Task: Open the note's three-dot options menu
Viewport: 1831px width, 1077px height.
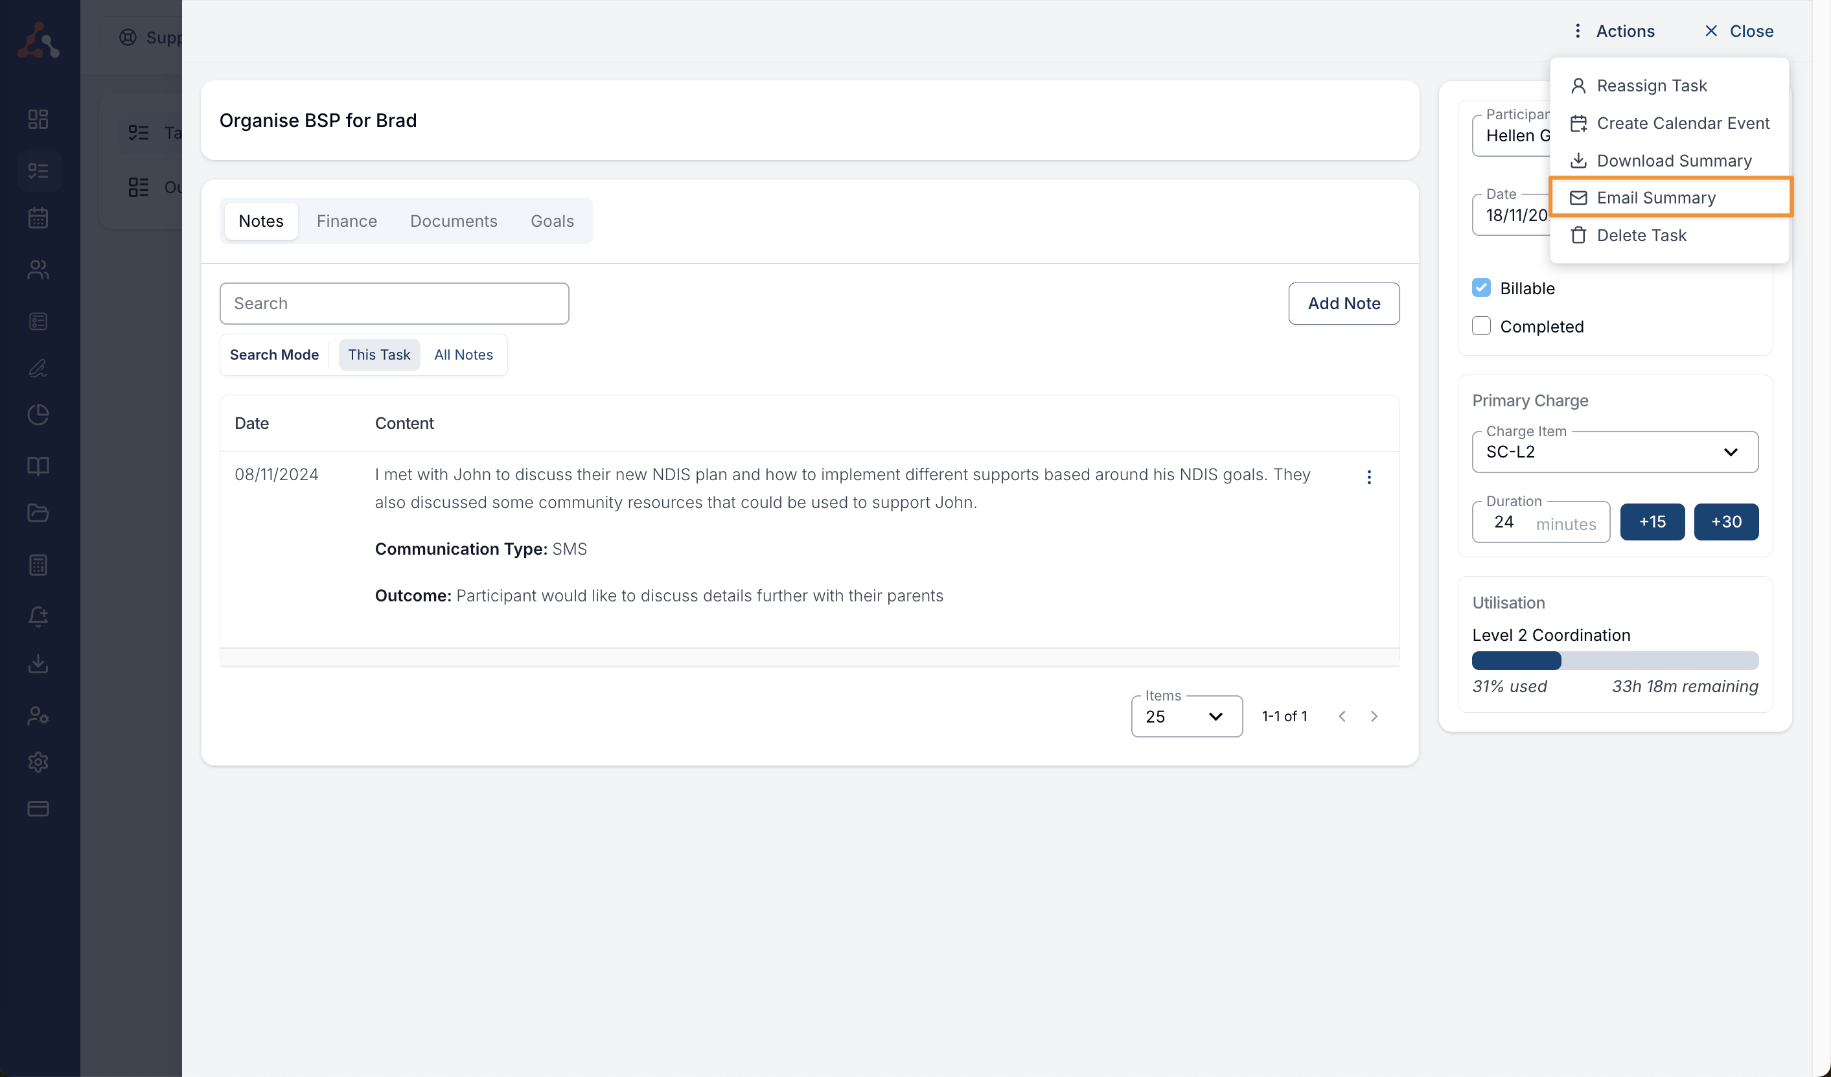Action: pos(1369,478)
